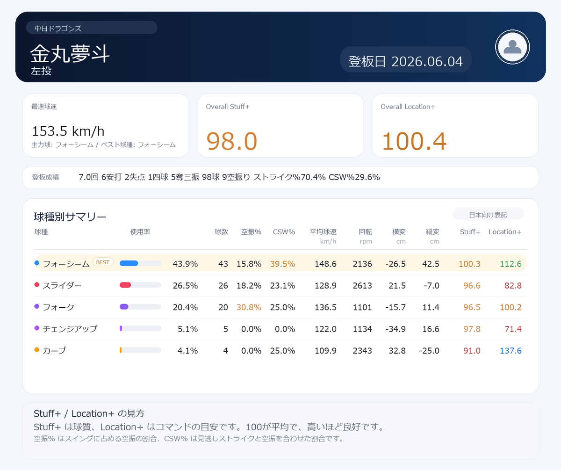This screenshot has height=470, width=561.
Task: Click フォーシーム Location+ value 112.6
Action: pos(511,264)
